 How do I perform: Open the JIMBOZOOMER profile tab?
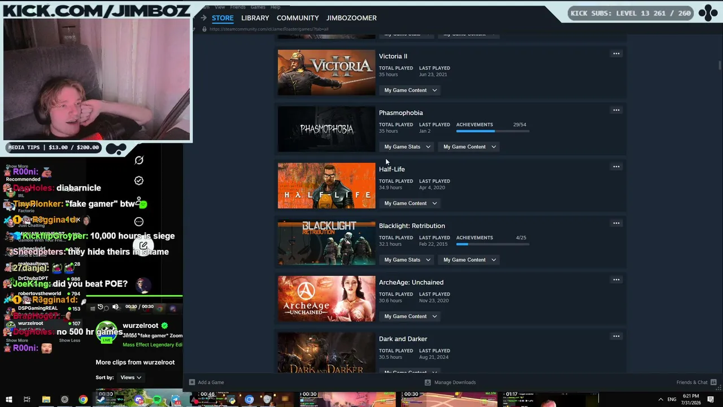pos(351,18)
